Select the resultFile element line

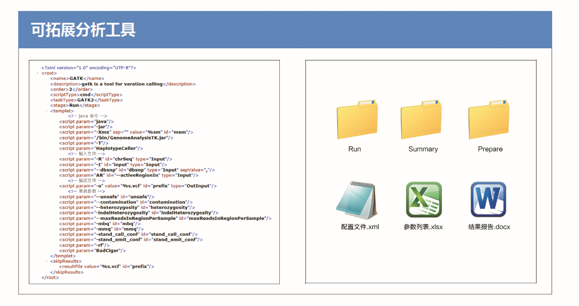pyautogui.click(x=106, y=266)
